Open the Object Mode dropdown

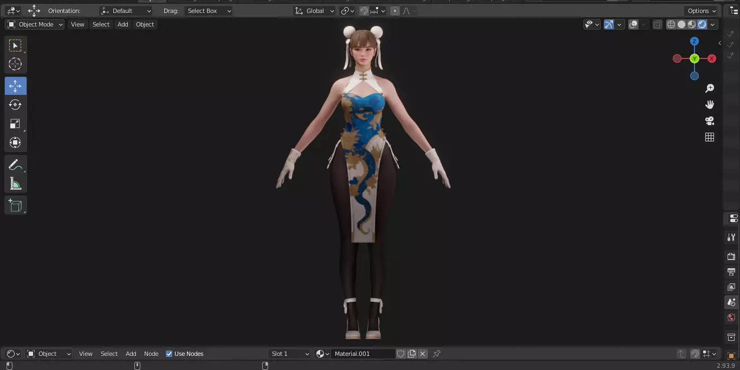[x=35, y=24]
